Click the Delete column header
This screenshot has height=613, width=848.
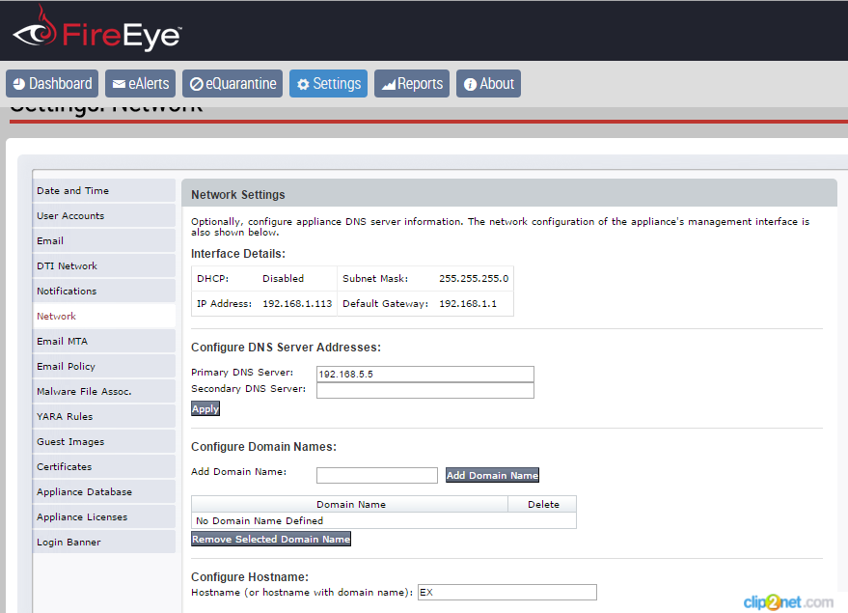pyautogui.click(x=543, y=504)
